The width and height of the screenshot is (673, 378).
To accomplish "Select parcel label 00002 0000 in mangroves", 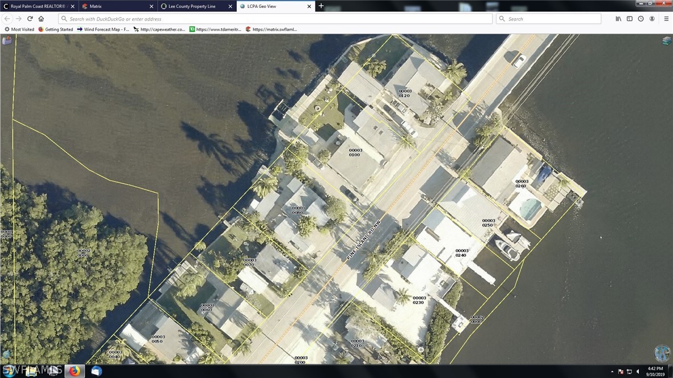I will point(83,253).
